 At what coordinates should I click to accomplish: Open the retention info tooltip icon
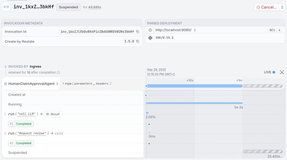coord(58,72)
